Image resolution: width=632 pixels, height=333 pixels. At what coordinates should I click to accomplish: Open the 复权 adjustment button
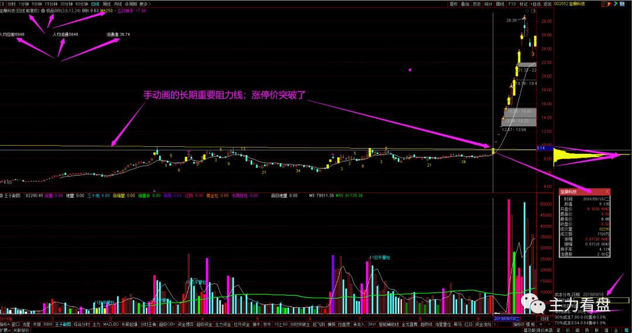tap(454, 4)
